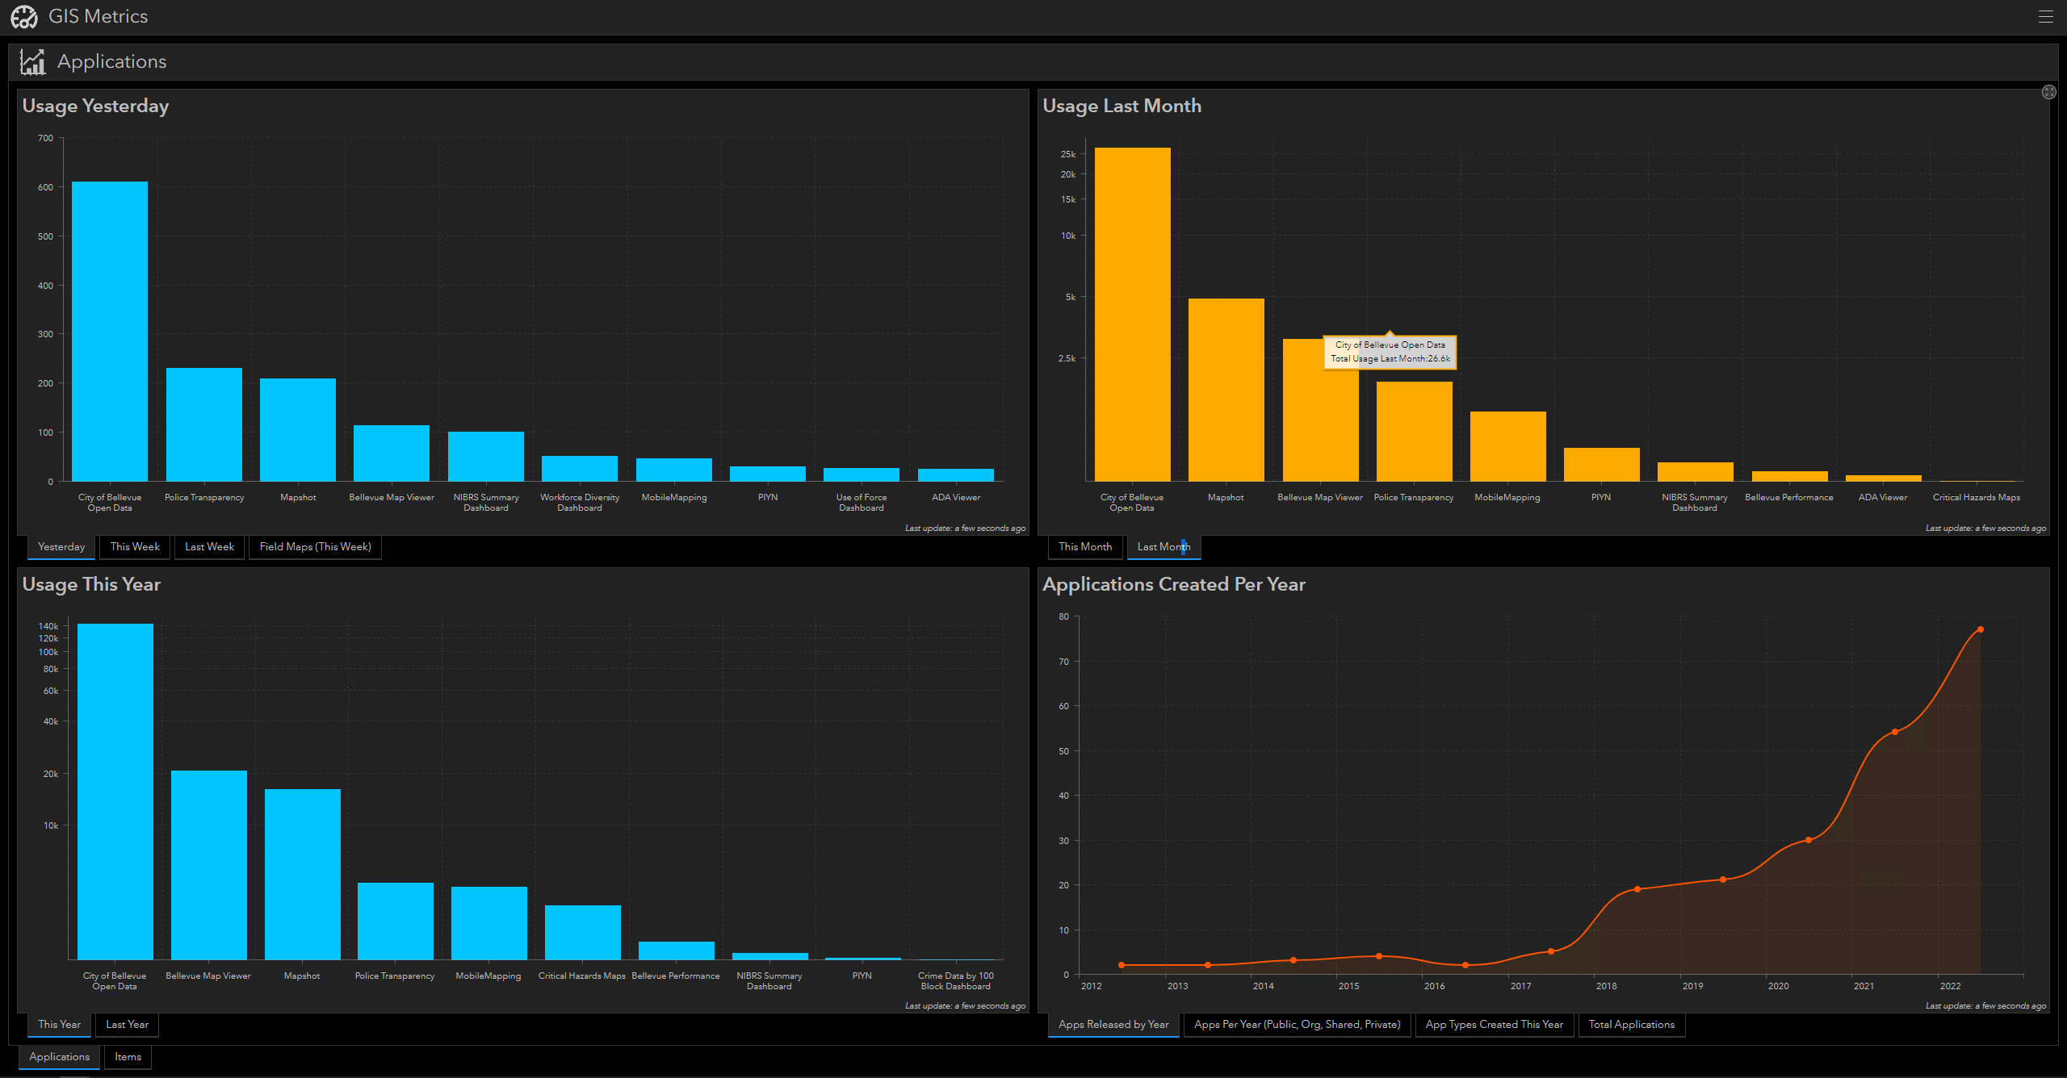Open the Apps Per Year (Public, Org, Shared, Private) tab

point(1297,1024)
